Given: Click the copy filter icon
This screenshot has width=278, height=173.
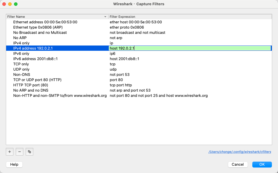Looking at the screenshot, I should coord(29,152).
